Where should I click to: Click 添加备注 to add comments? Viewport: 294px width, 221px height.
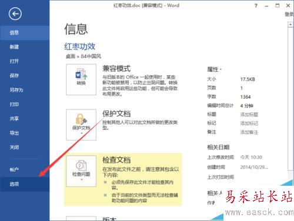point(249,132)
